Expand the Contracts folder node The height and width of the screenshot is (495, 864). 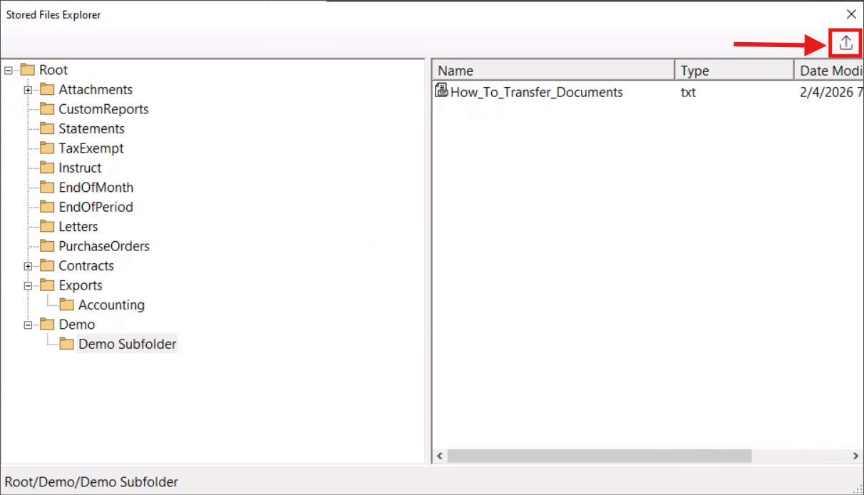[x=28, y=266]
